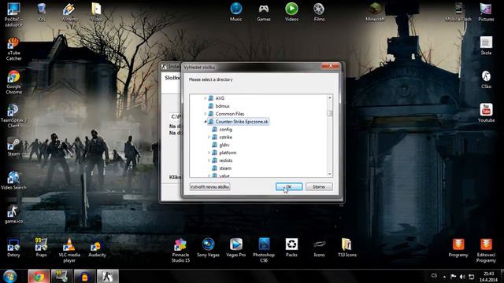The height and width of the screenshot is (283, 504).
Task: Open the Škola desktop icon
Action: (x=486, y=46)
